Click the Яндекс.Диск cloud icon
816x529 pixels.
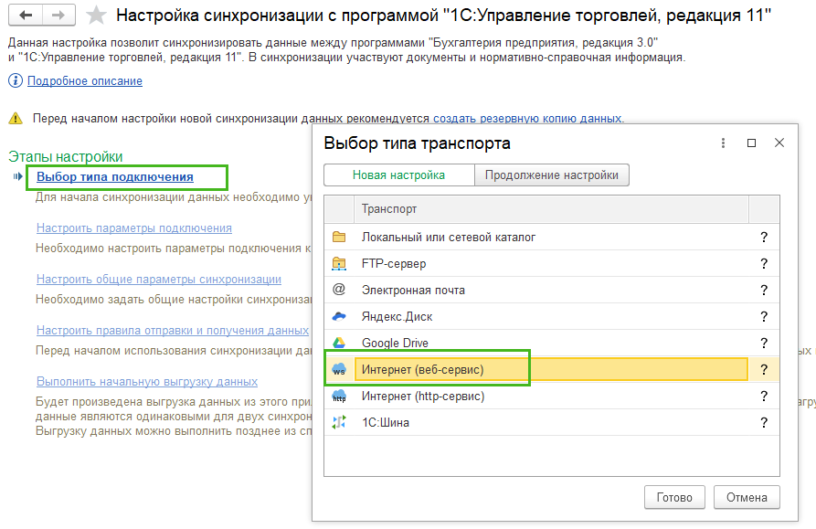[339, 316]
